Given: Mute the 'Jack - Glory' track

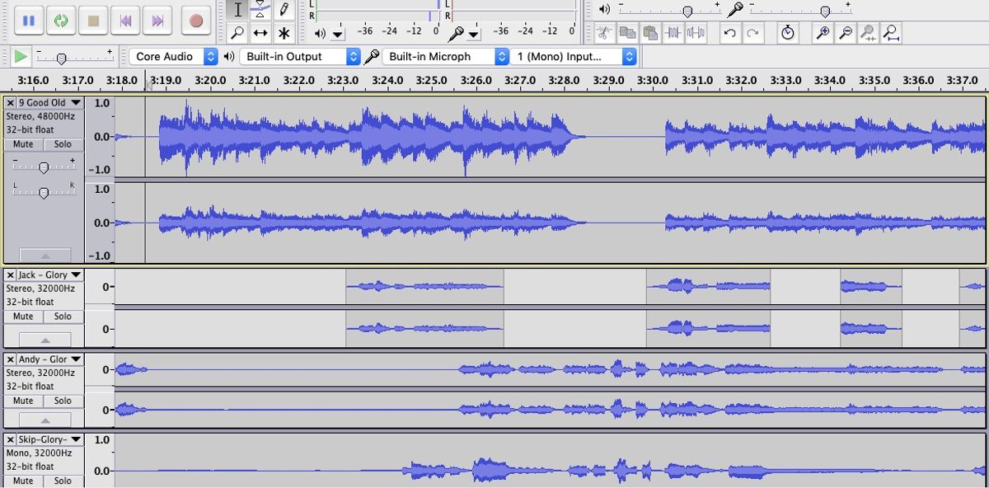Looking at the screenshot, I should tap(23, 317).
